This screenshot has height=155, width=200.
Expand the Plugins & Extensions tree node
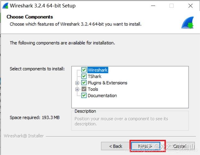coord(77,83)
